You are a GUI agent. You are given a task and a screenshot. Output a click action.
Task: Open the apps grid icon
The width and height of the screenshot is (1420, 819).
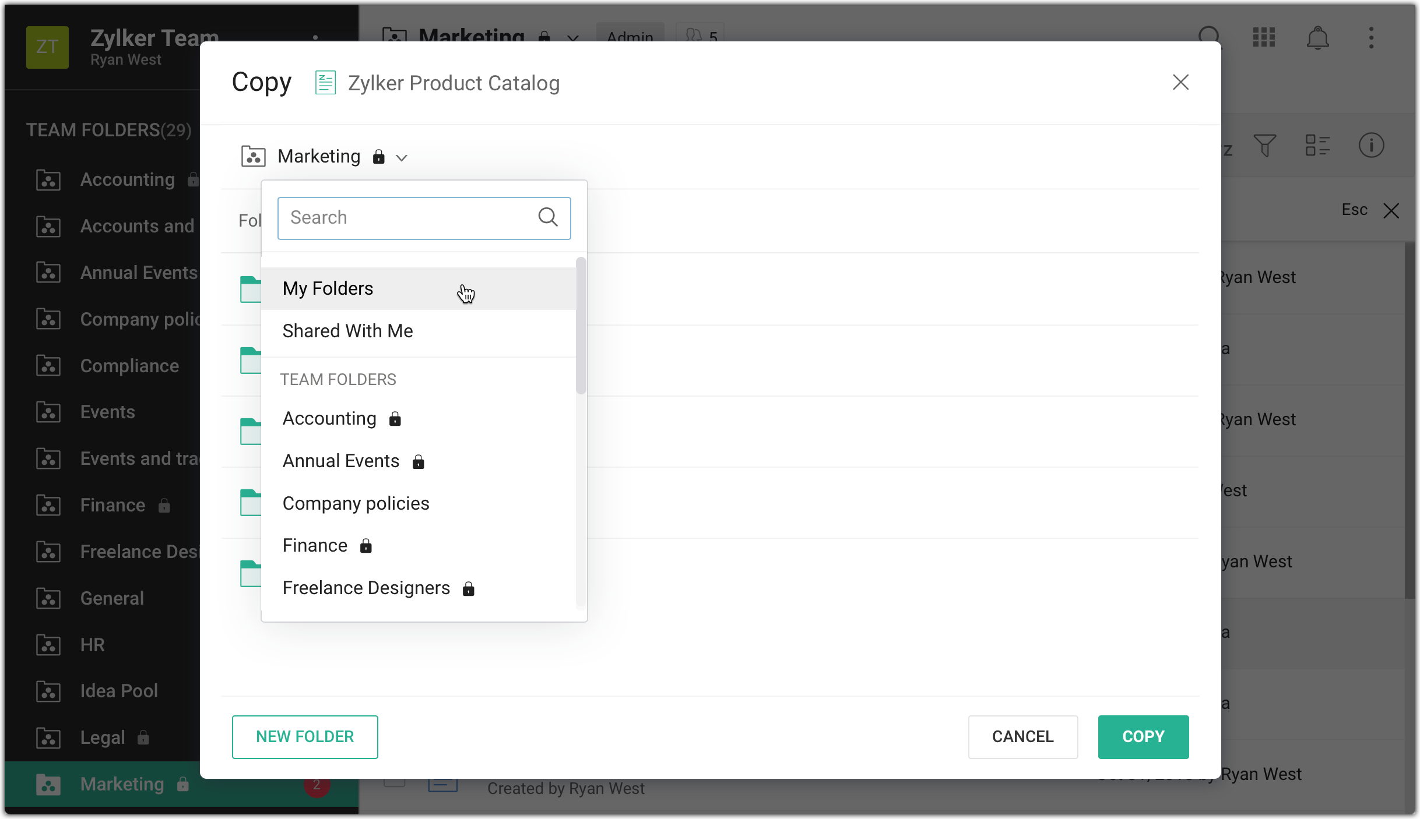1264,38
